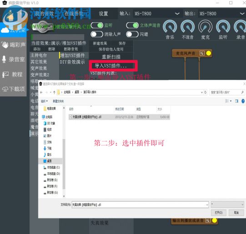Screen dimensions: 246x234
Task: Open the 下载项 downloads section
Action: coord(13,89)
